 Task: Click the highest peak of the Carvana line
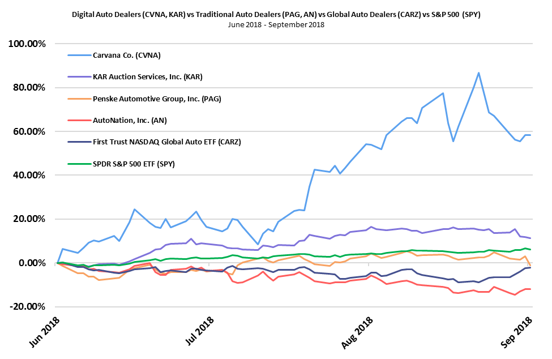(x=478, y=73)
